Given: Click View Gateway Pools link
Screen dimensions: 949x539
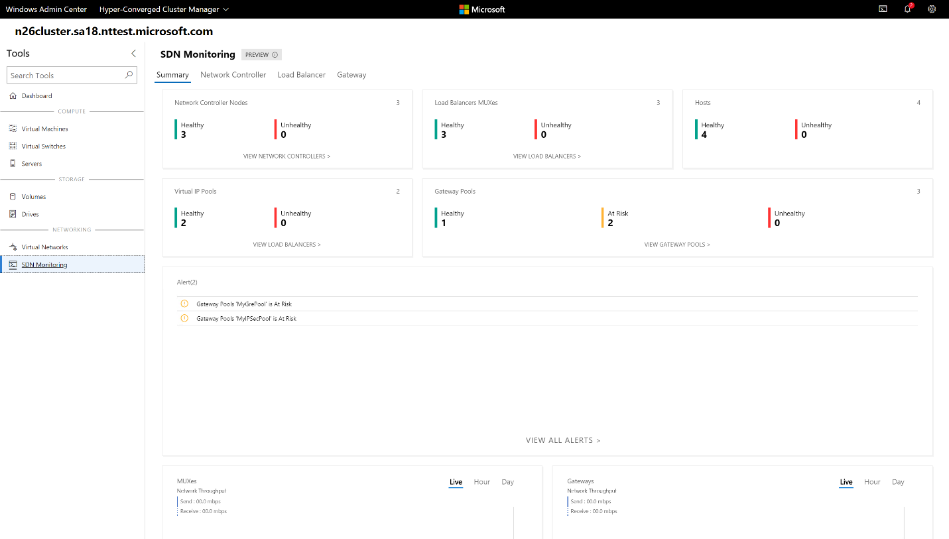Looking at the screenshot, I should [x=676, y=245].
